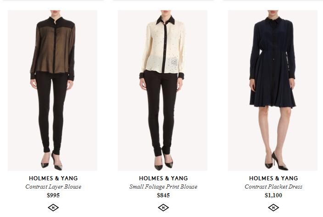
Task: Click the diamond N icon under Contrast Layer Blouse
Action: click(53, 207)
